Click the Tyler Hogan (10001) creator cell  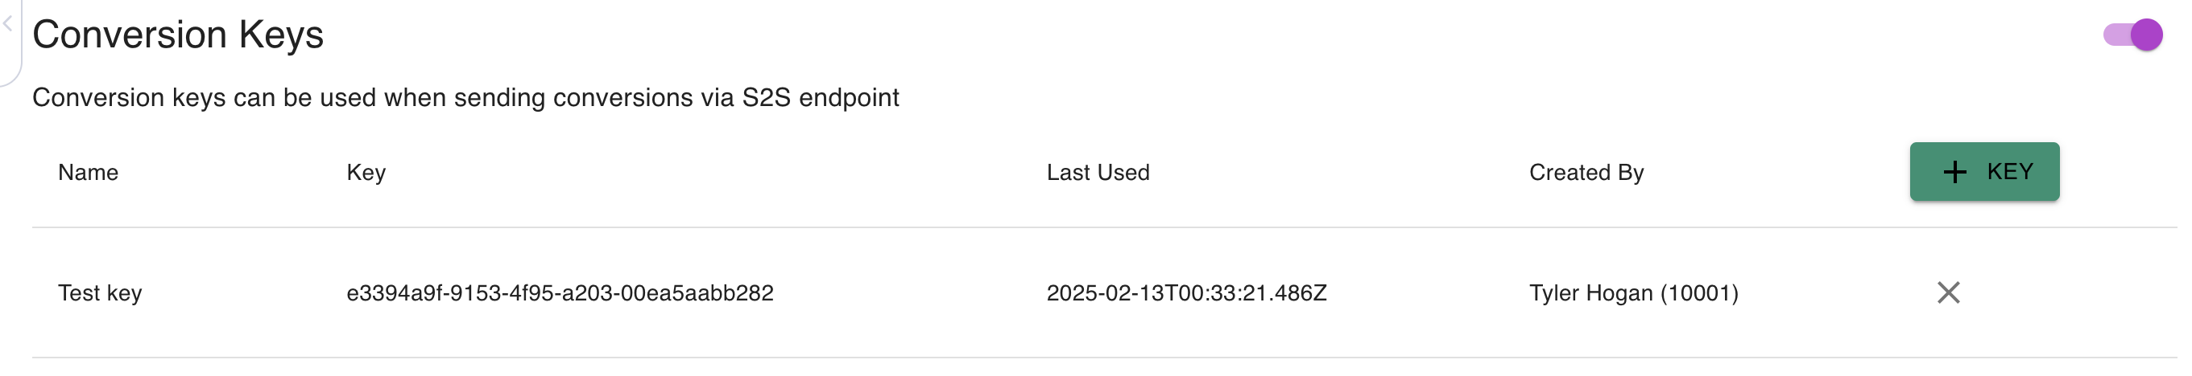1633,292
